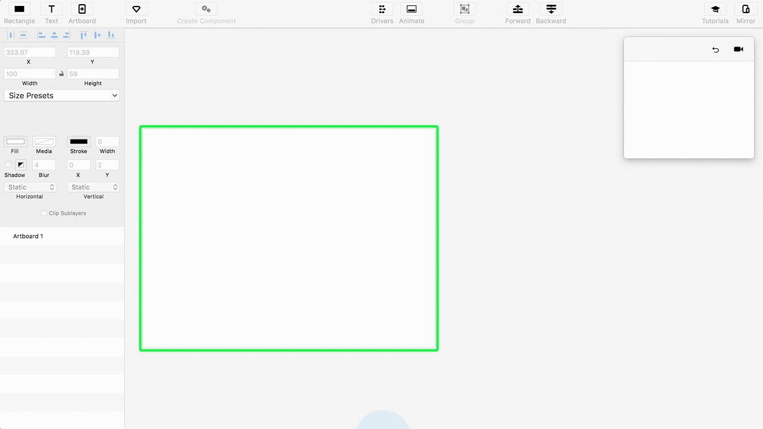Open the Fill color swatch

click(15, 141)
